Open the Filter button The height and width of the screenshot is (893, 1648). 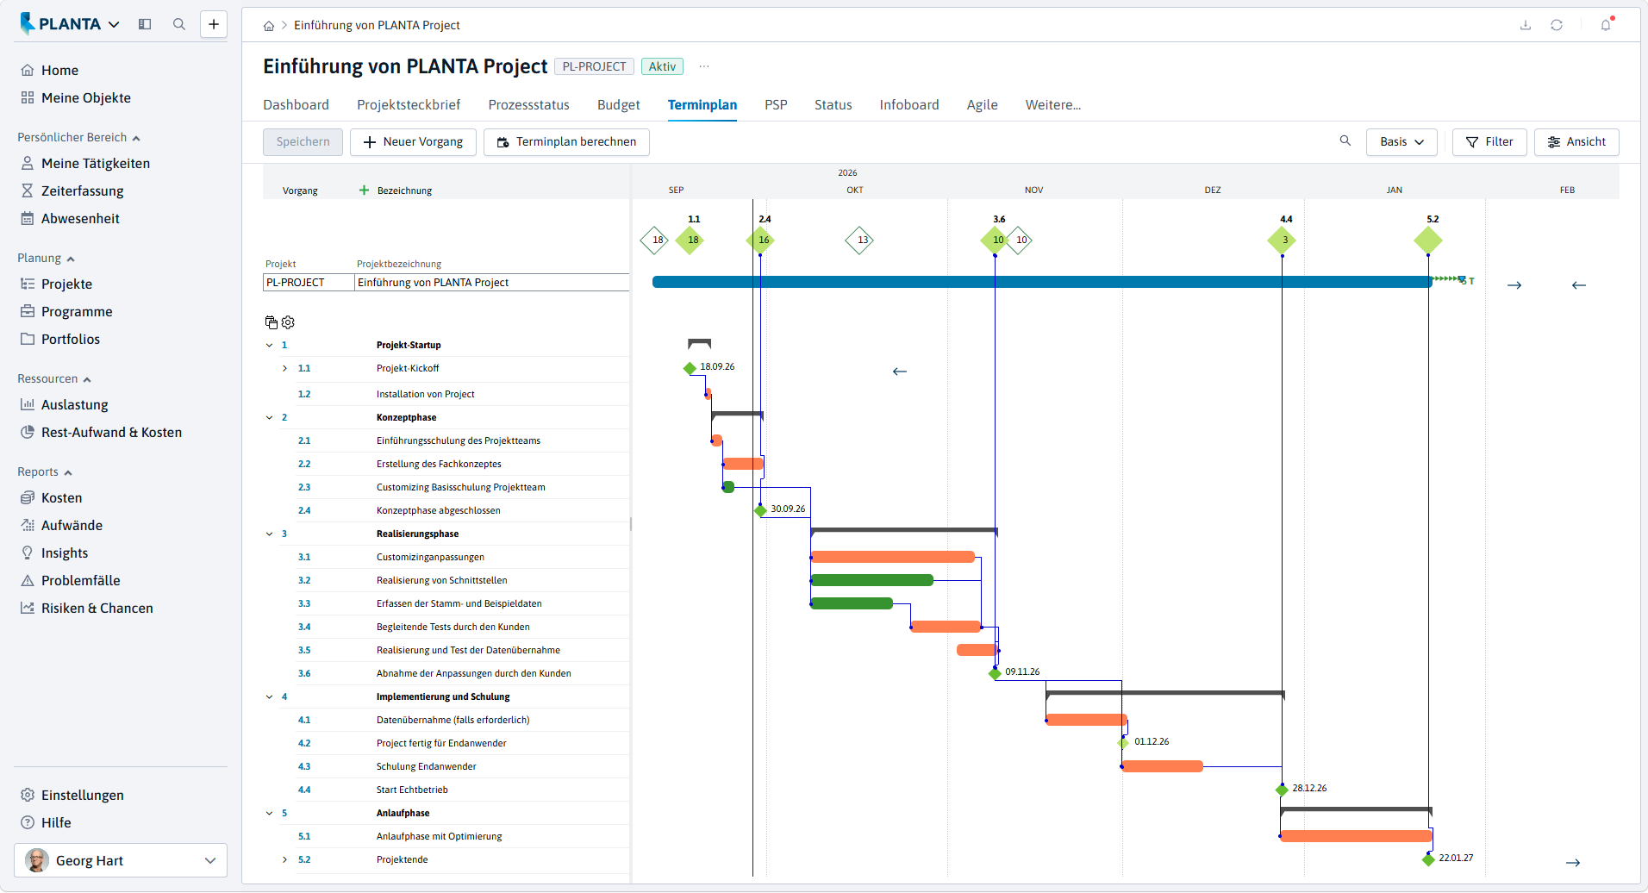pyautogui.click(x=1489, y=141)
